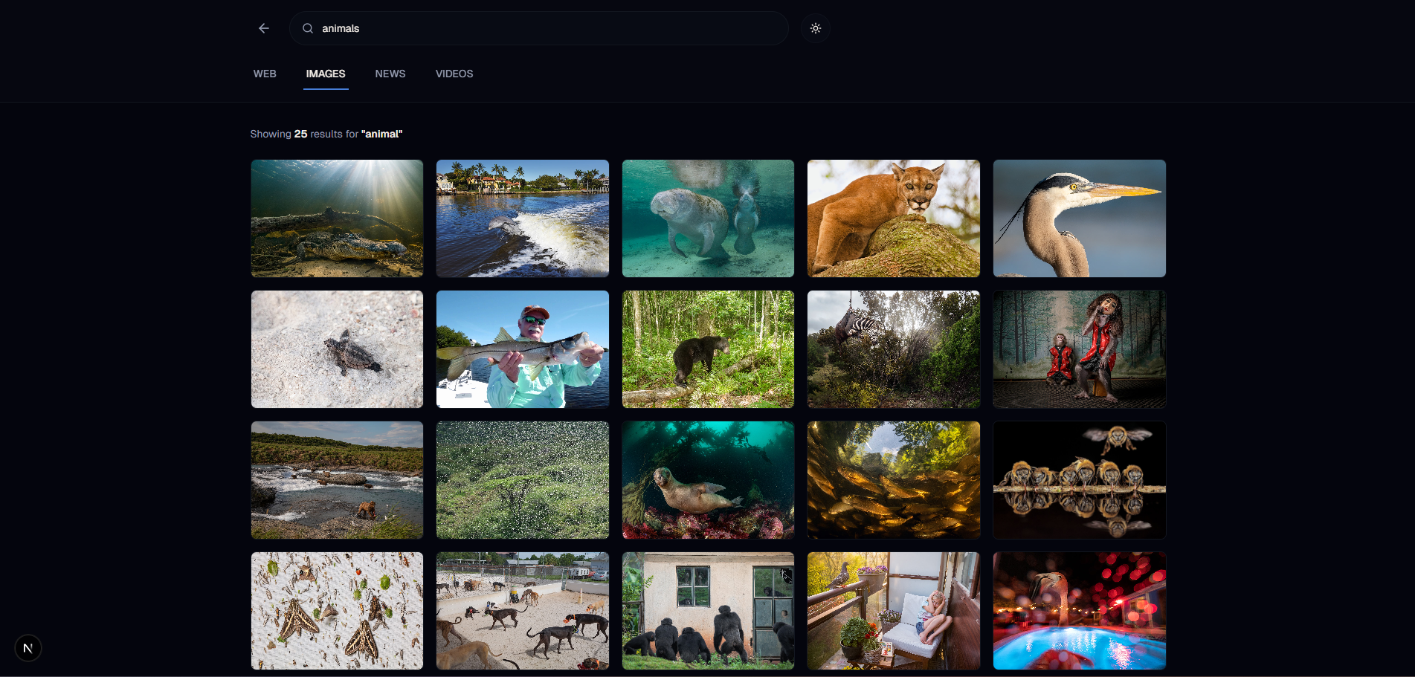Toggle the light/dark theme sun button
Viewport: 1415px width, 677px height.
tap(816, 28)
